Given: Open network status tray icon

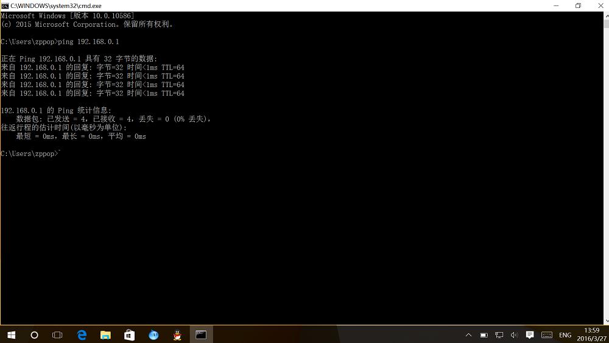Looking at the screenshot, I should [x=499, y=335].
